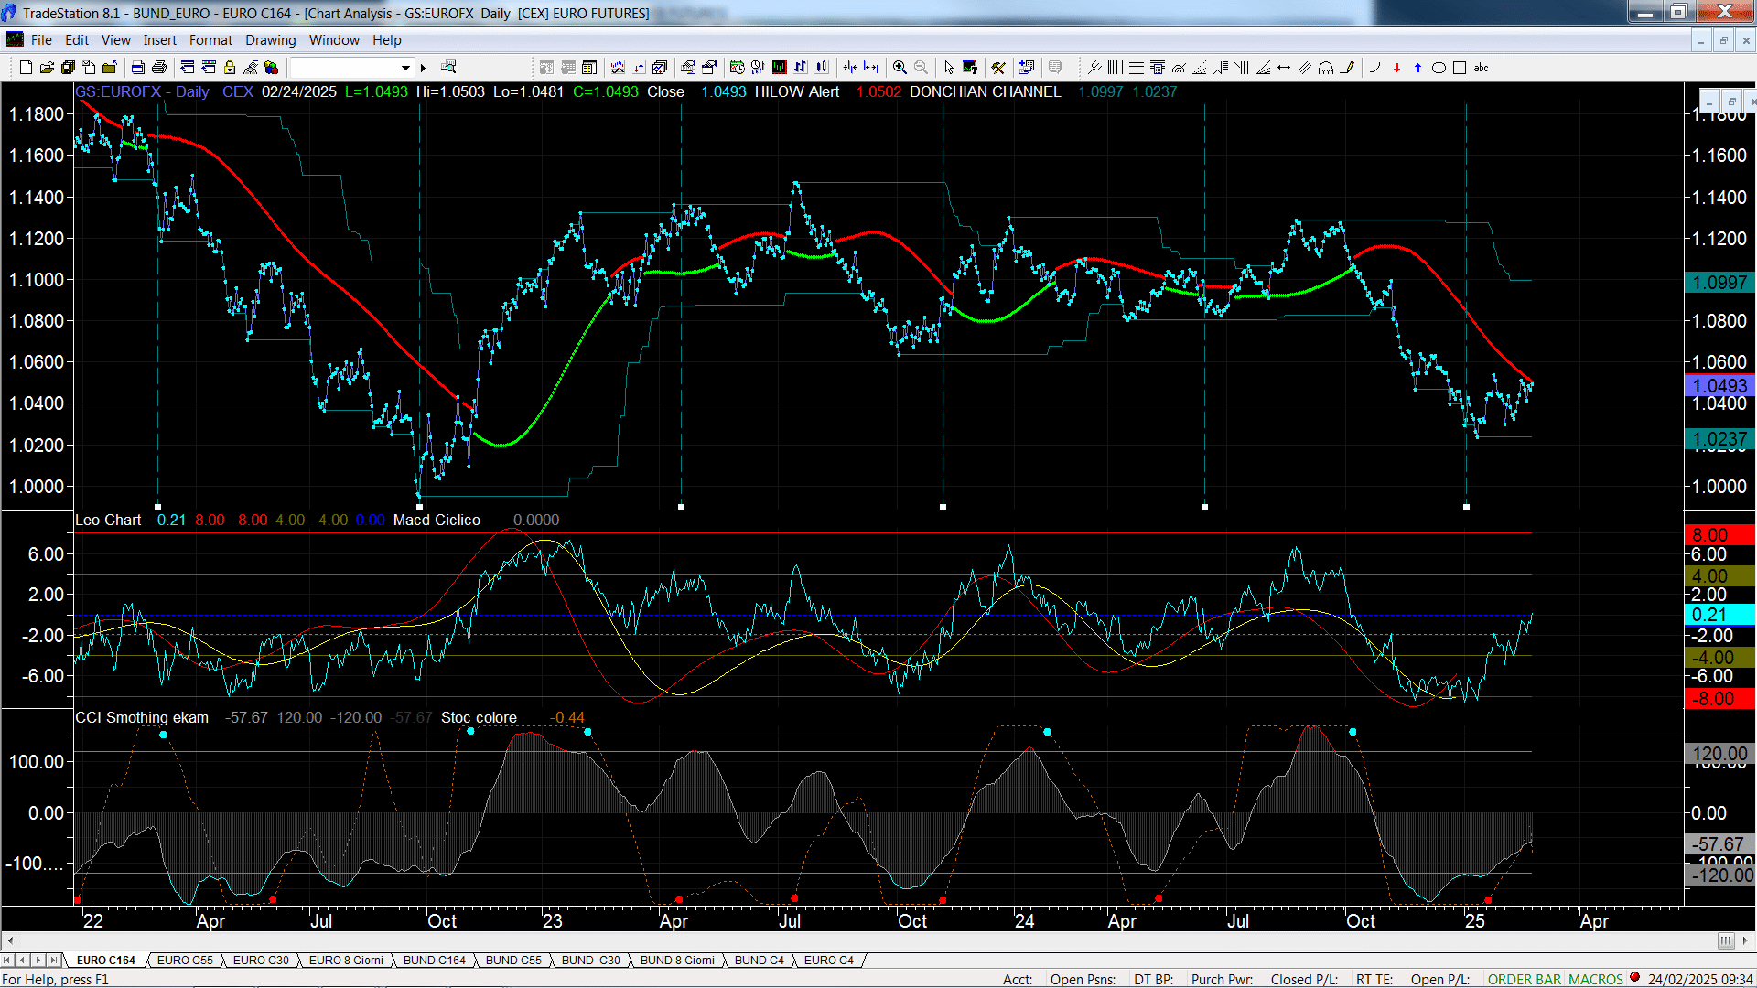Screen dimensions: 1757x988
Task: Click the horizontal scrollbar right arrow
Action: pyautogui.click(x=1746, y=940)
